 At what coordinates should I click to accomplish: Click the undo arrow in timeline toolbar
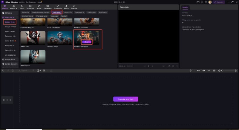click(x=3, y=71)
